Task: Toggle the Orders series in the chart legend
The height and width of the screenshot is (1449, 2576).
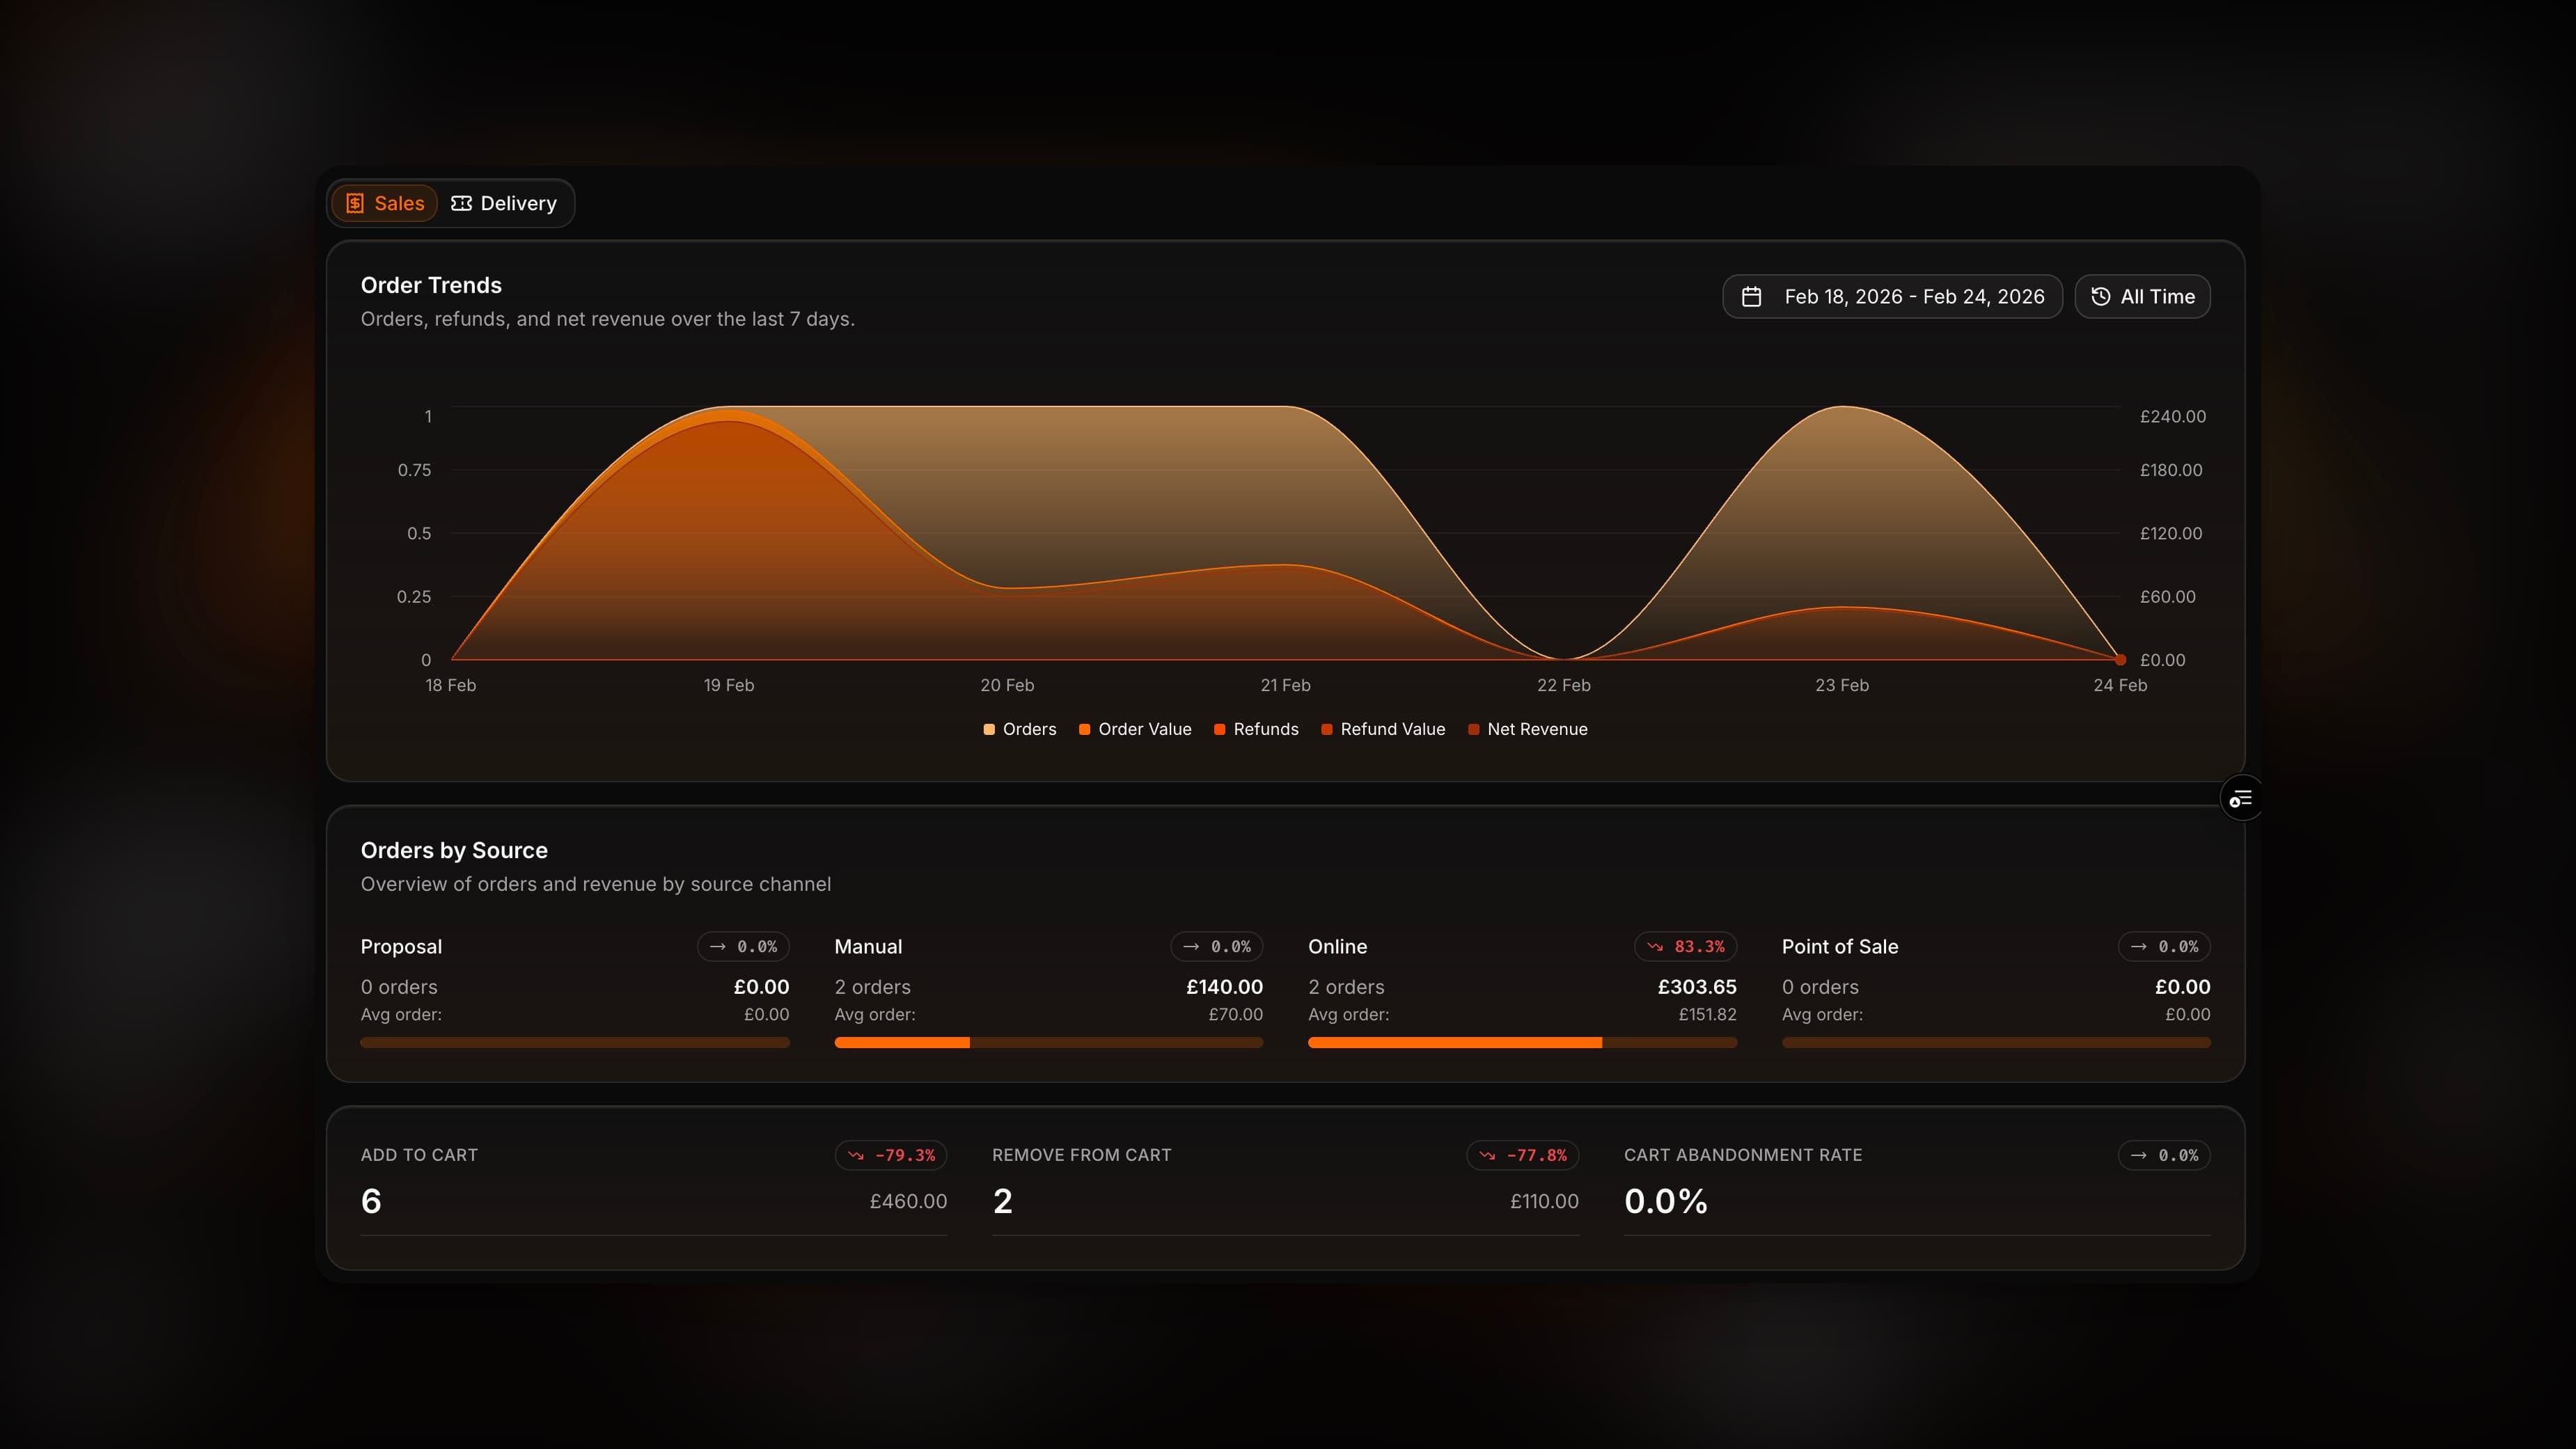Action: 1020,729
